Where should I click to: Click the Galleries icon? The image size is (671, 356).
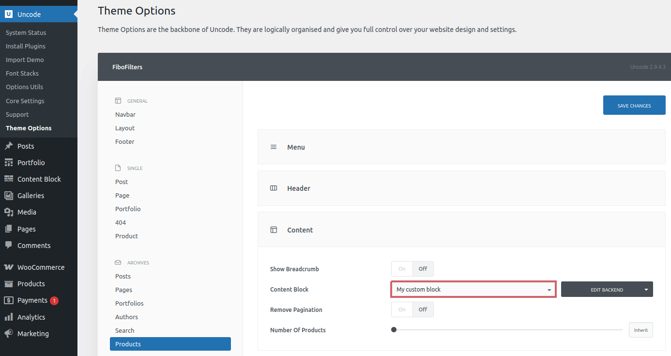[x=9, y=196]
